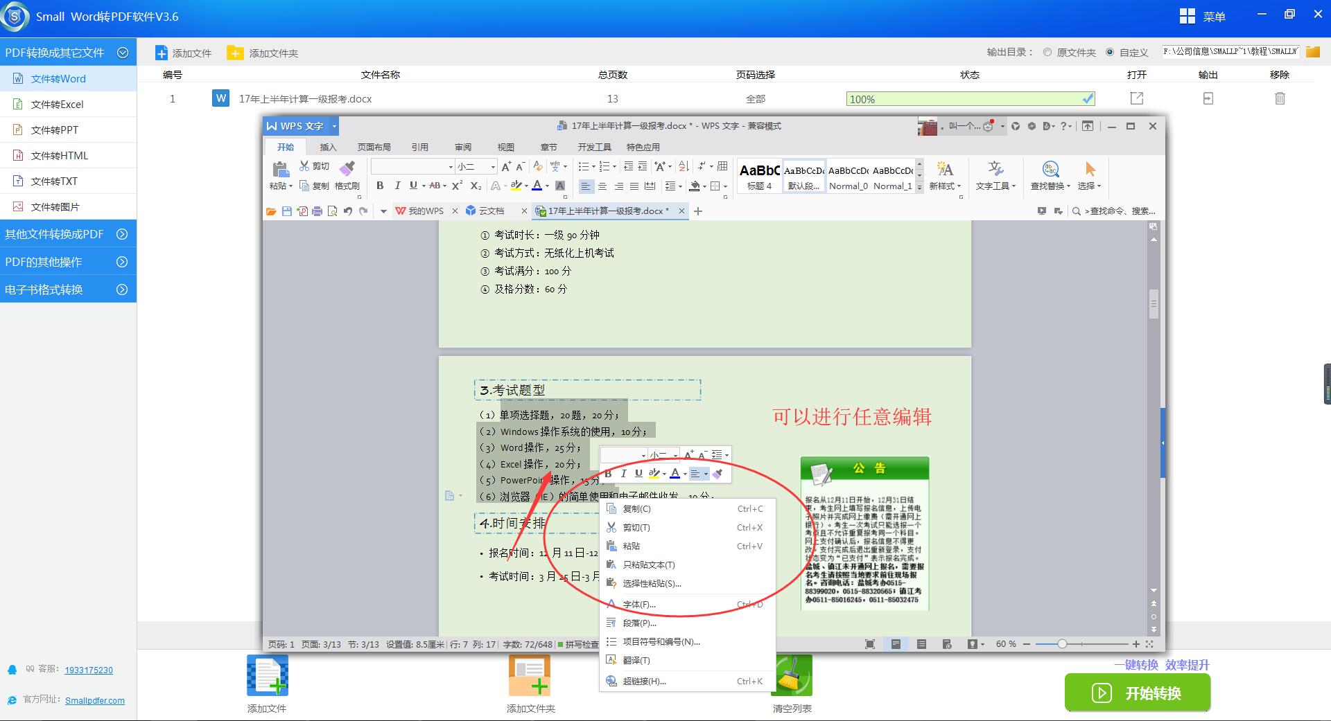Choose 段落(P)... from the context menu
Viewport: 1331px width, 721px height.
[x=686, y=623]
